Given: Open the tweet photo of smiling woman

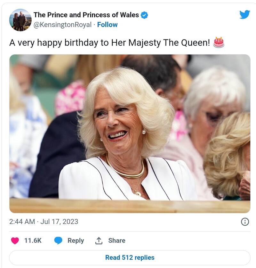Looking at the screenshot, I should point(130,133).
